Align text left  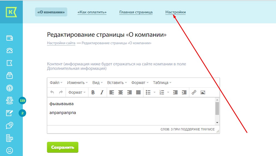click(x=112, y=92)
